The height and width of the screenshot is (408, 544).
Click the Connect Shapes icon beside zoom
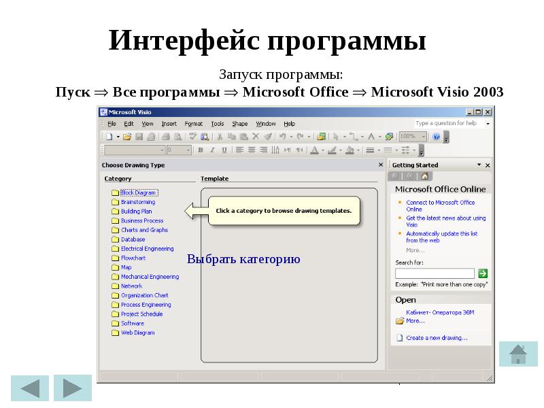389,137
